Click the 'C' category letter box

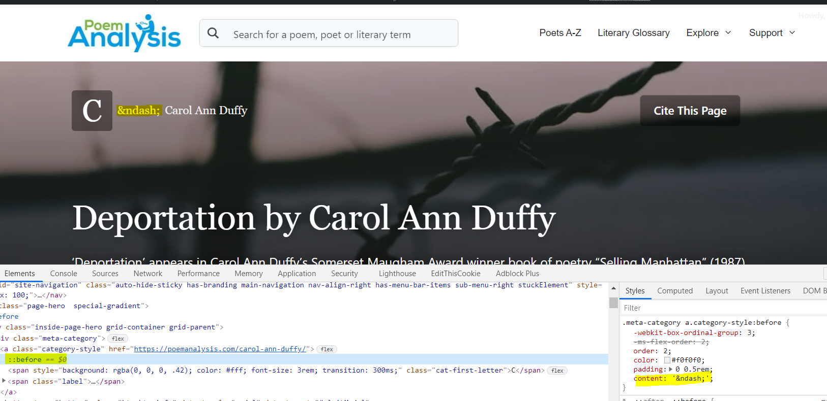pyautogui.click(x=92, y=111)
